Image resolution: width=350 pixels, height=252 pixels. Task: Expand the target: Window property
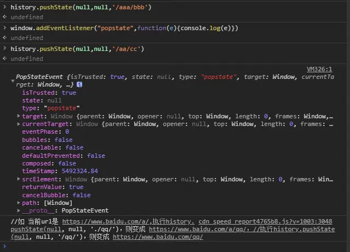(x=19, y=116)
